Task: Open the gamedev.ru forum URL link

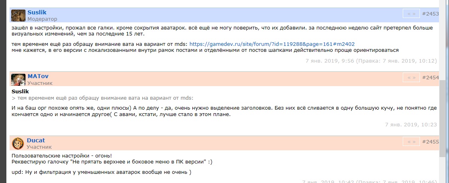Action: coord(272,44)
